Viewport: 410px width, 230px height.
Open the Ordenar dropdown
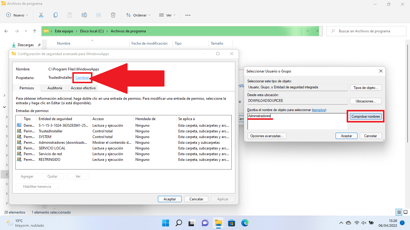pyautogui.click(x=138, y=15)
